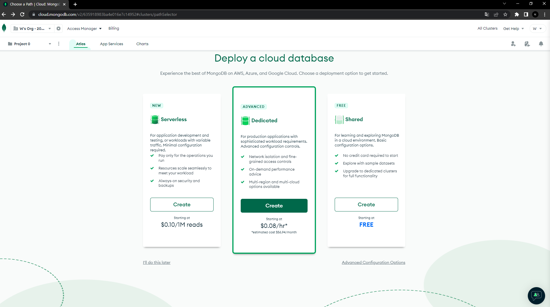550x307 pixels.
Task: Click the Serverless database icon
Action: (155, 119)
